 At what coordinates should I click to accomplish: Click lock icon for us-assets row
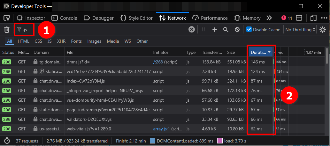pyautogui.click(x=35, y=129)
